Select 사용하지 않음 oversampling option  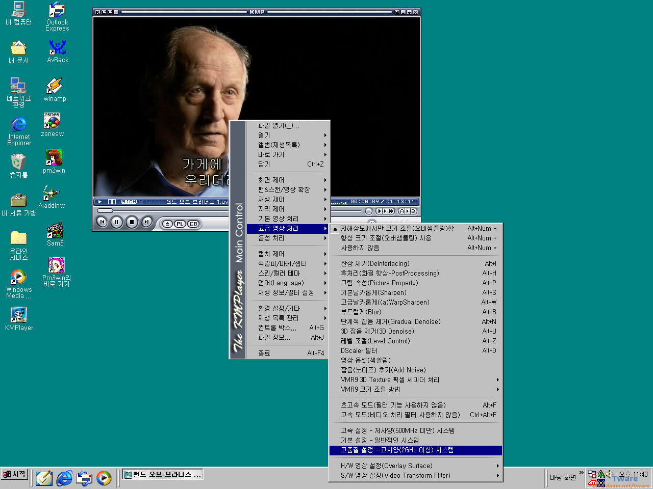(x=416, y=248)
